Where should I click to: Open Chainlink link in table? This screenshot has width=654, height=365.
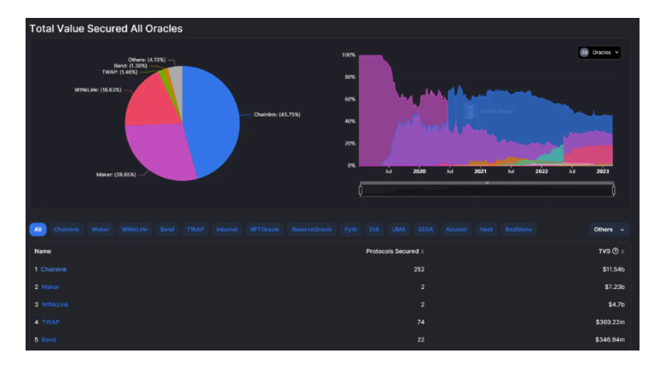pyautogui.click(x=54, y=269)
